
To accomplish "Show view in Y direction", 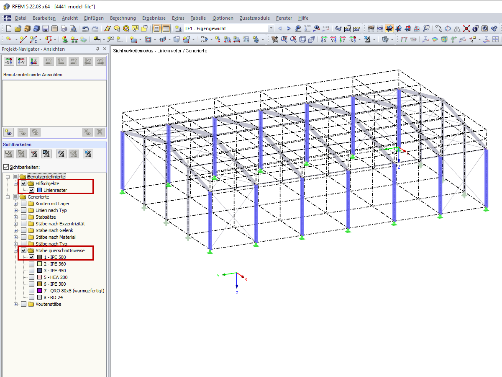I will (x=333, y=39).
